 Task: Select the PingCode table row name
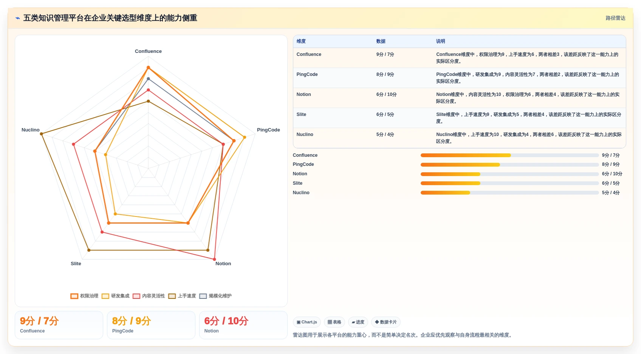click(307, 74)
